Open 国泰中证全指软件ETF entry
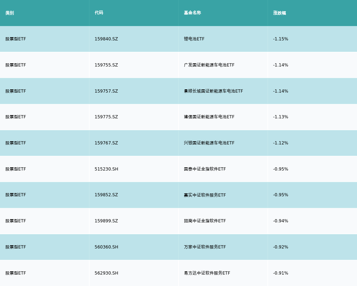357x286 pixels. pyautogui.click(x=205, y=169)
